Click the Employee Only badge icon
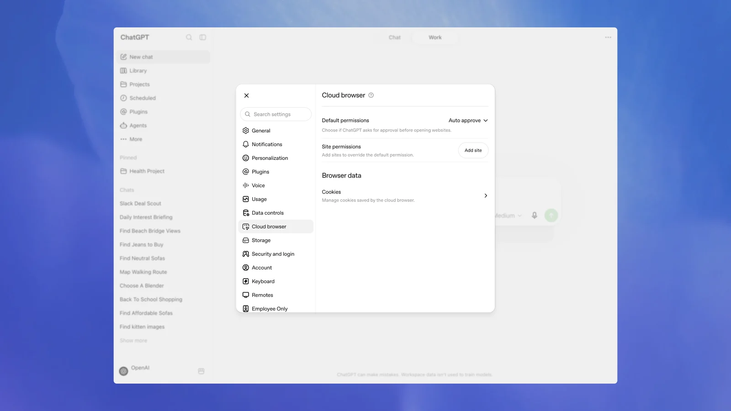Viewport: 731px width, 411px height. tap(246, 309)
